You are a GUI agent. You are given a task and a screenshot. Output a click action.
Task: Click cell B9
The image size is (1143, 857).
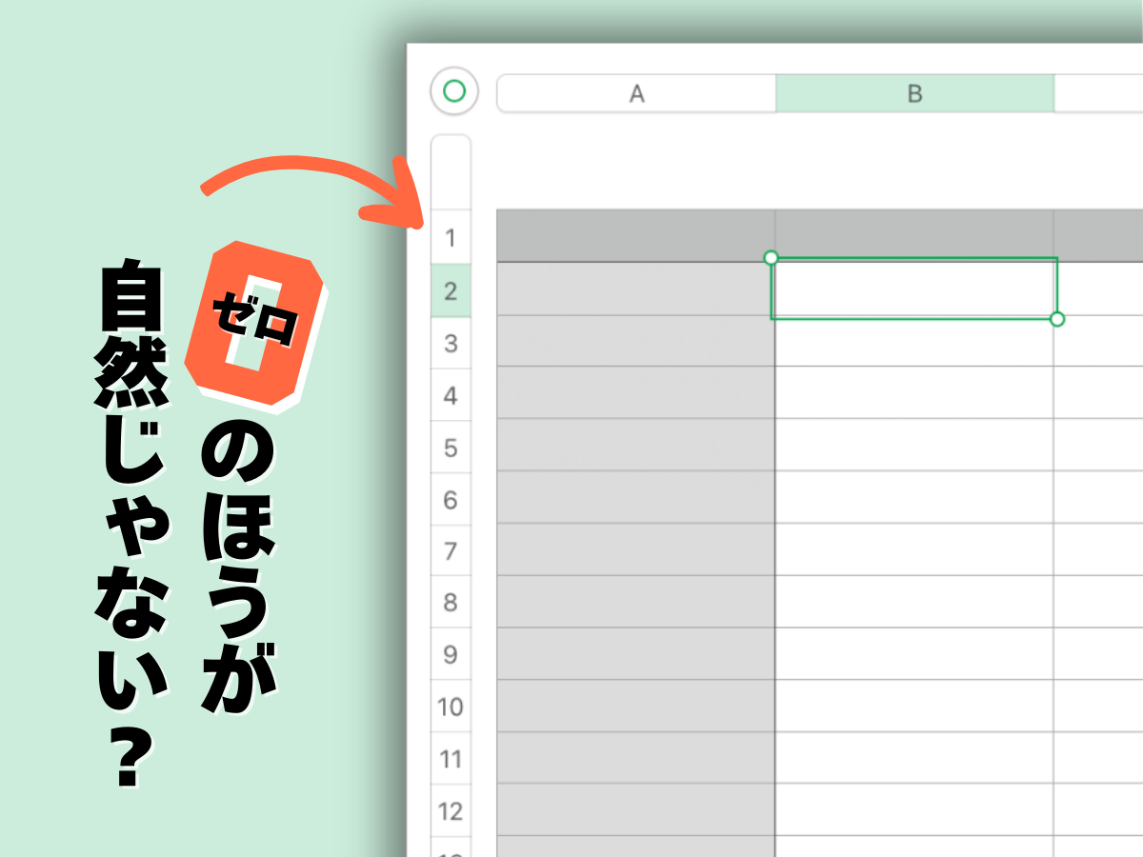(914, 653)
